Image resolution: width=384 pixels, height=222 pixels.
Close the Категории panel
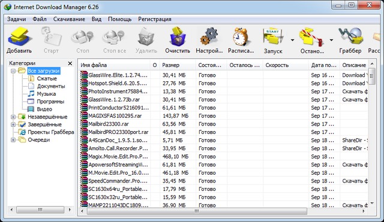(x=70, y=63)
